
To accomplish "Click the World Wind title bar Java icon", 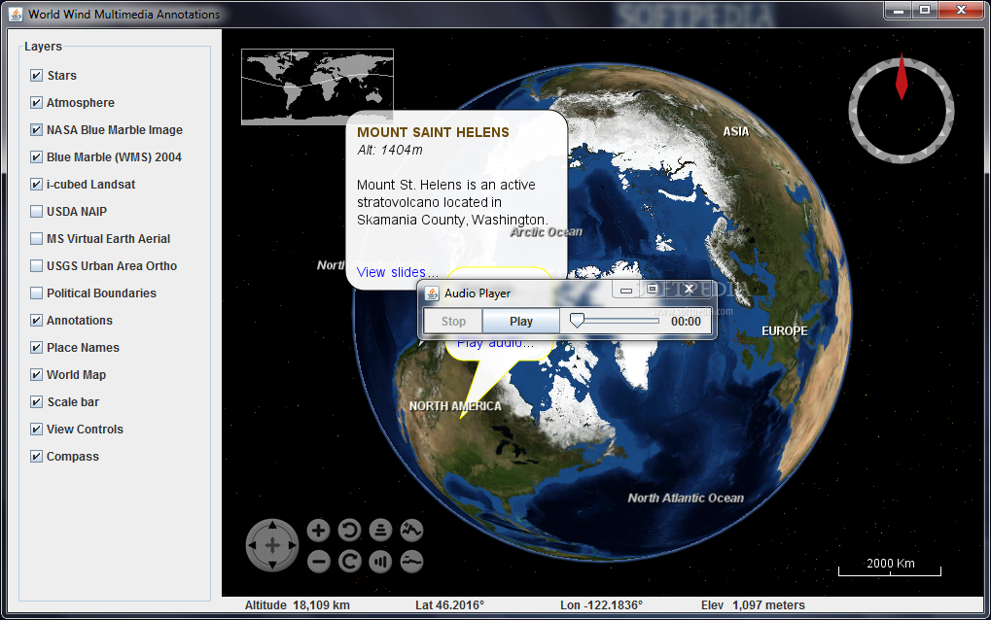I will click(x=16, y=14).
